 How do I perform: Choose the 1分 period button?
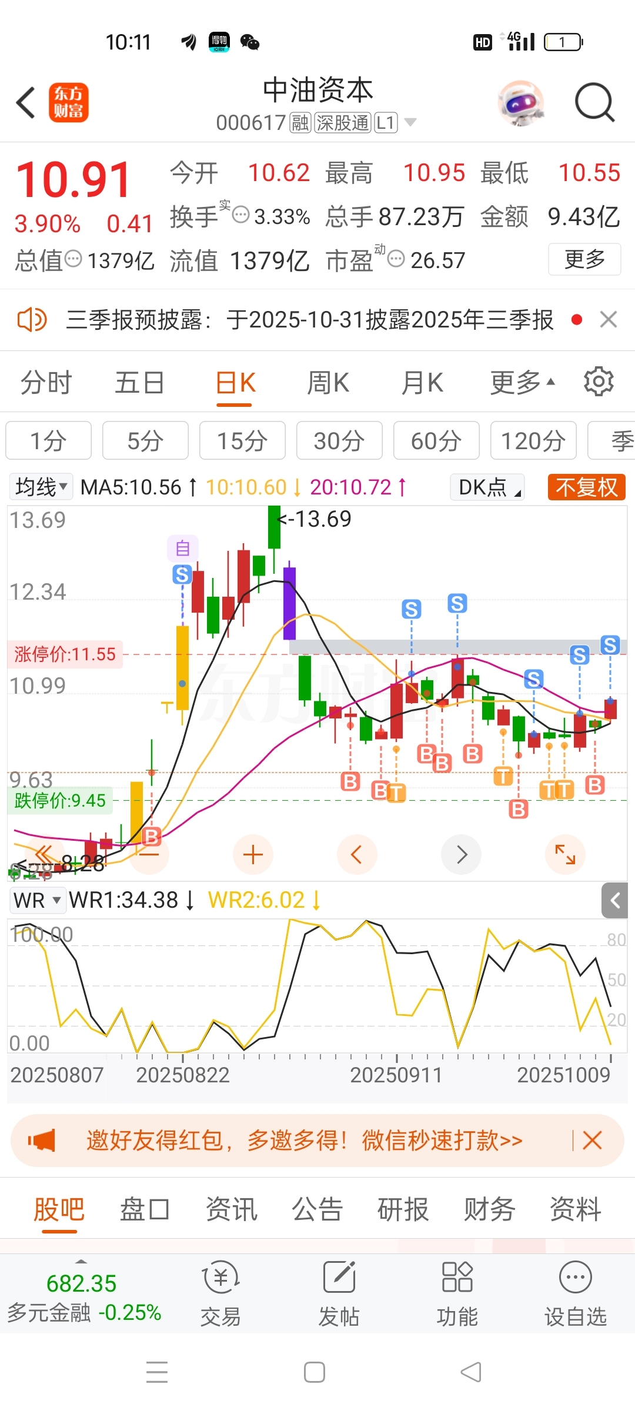tap(49, 440)
